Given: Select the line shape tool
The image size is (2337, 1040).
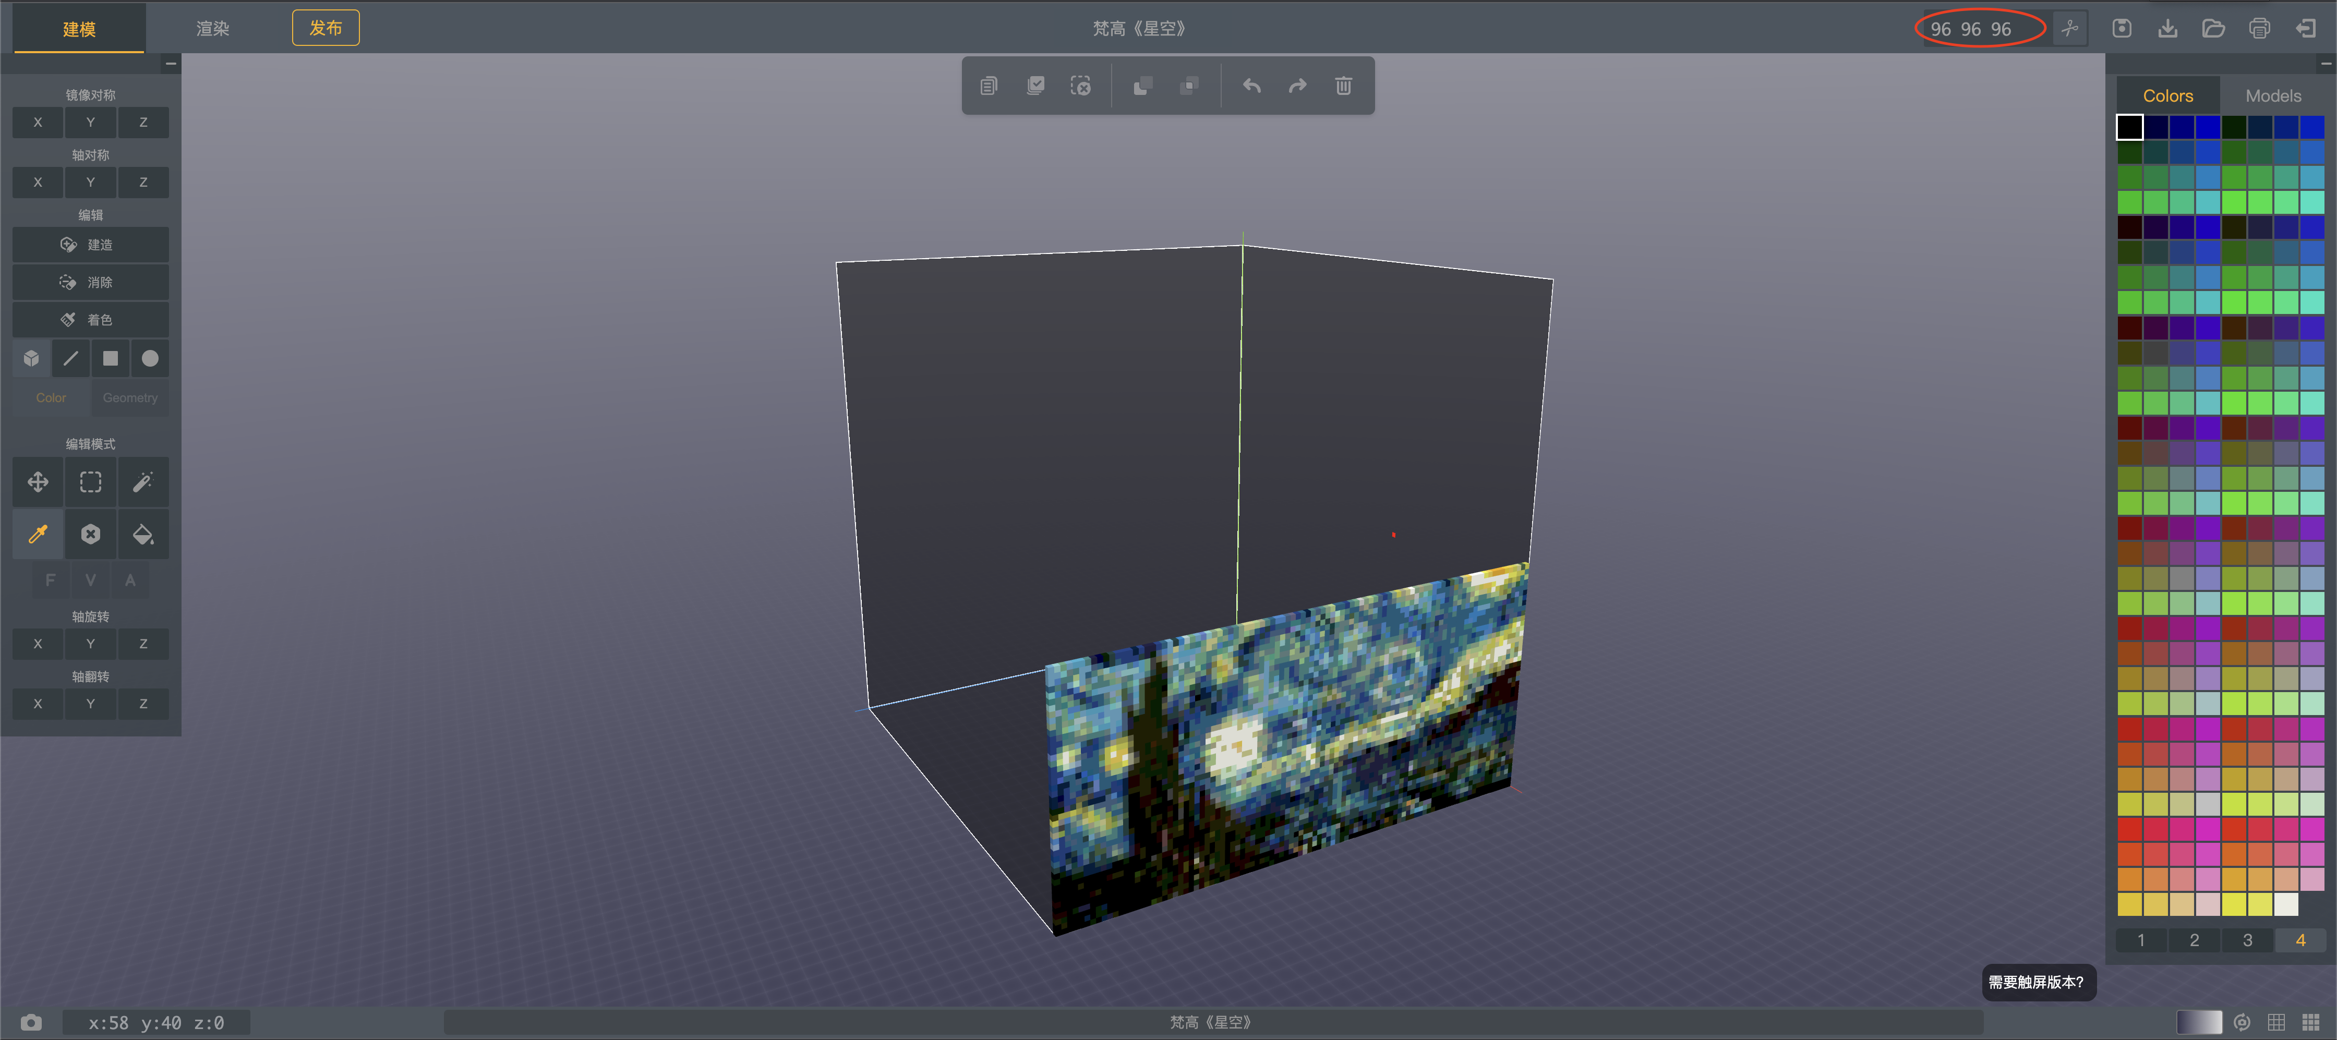Looking at the screenshot, I should (71, 358).
